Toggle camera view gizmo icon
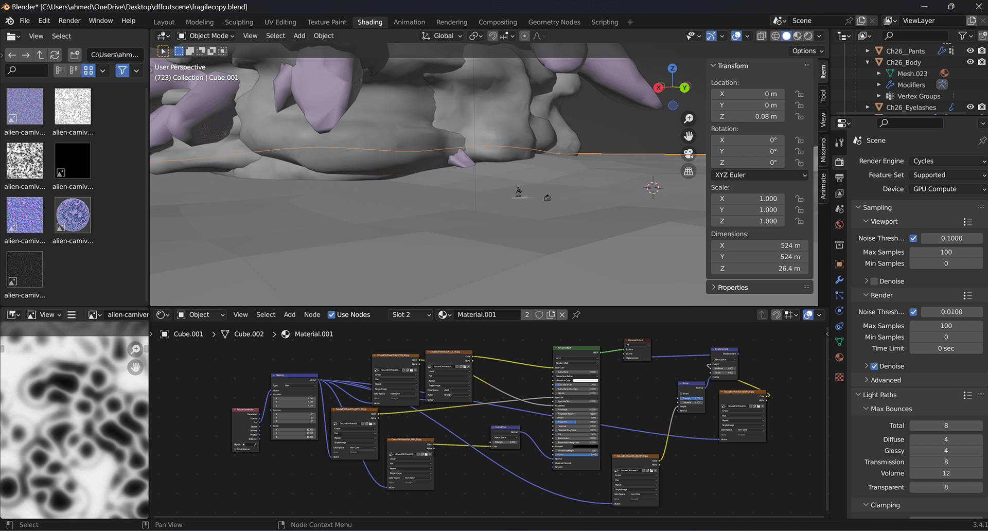This screenshot has width=988, height=531. tap(689, 154)
